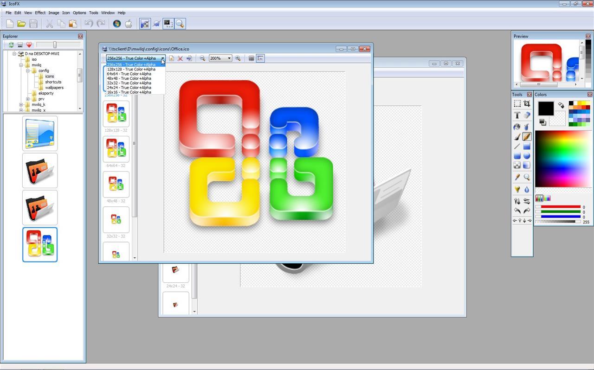Select the iso folder in Explorer
The width and height of the screenshot is (594, 370).
point(34,59)
